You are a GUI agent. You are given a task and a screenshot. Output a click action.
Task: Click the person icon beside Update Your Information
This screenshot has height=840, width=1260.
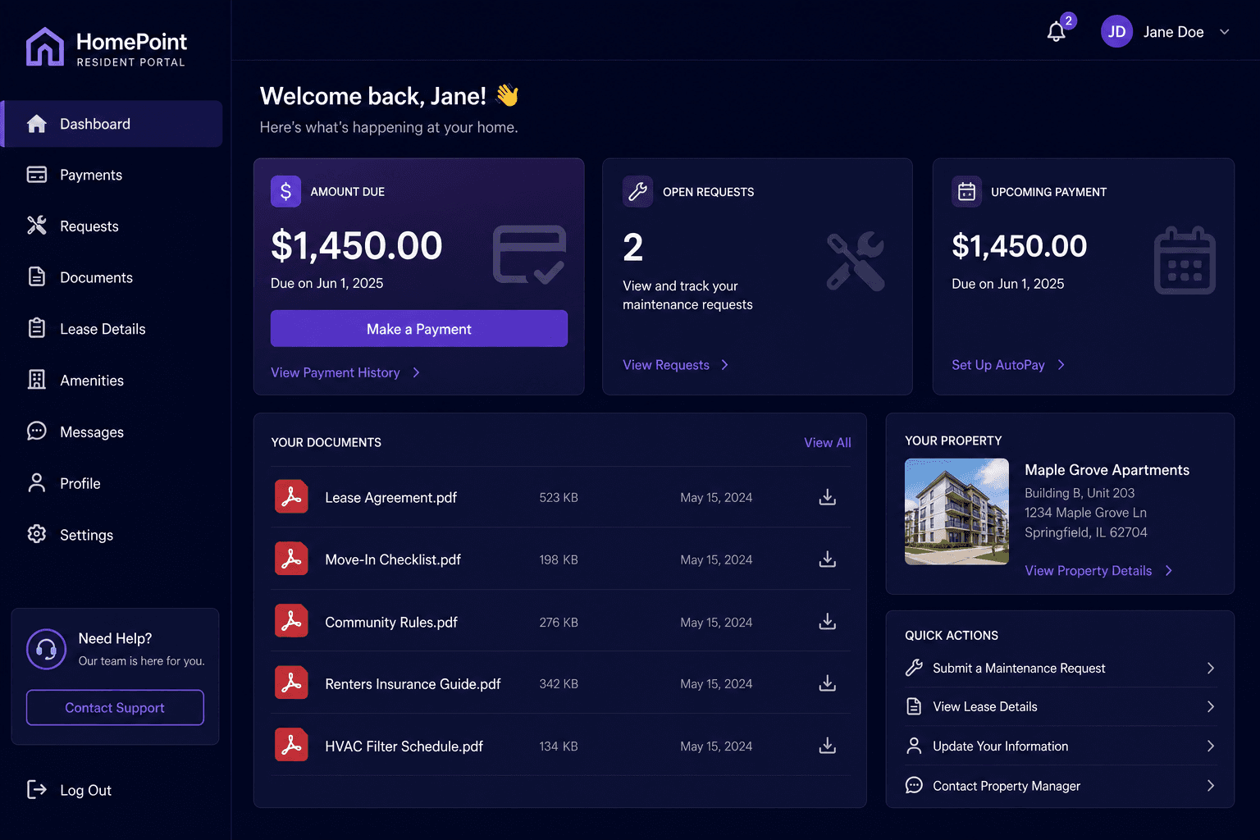tap(914, 746)
